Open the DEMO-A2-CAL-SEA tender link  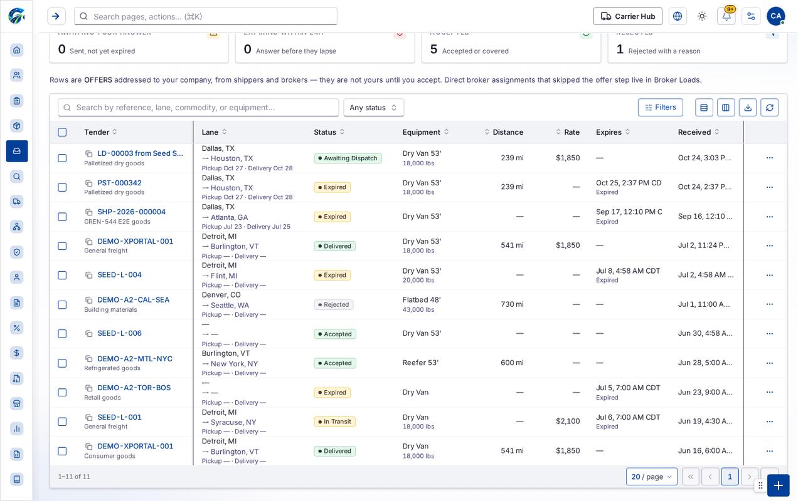click(x=133, y=300)
